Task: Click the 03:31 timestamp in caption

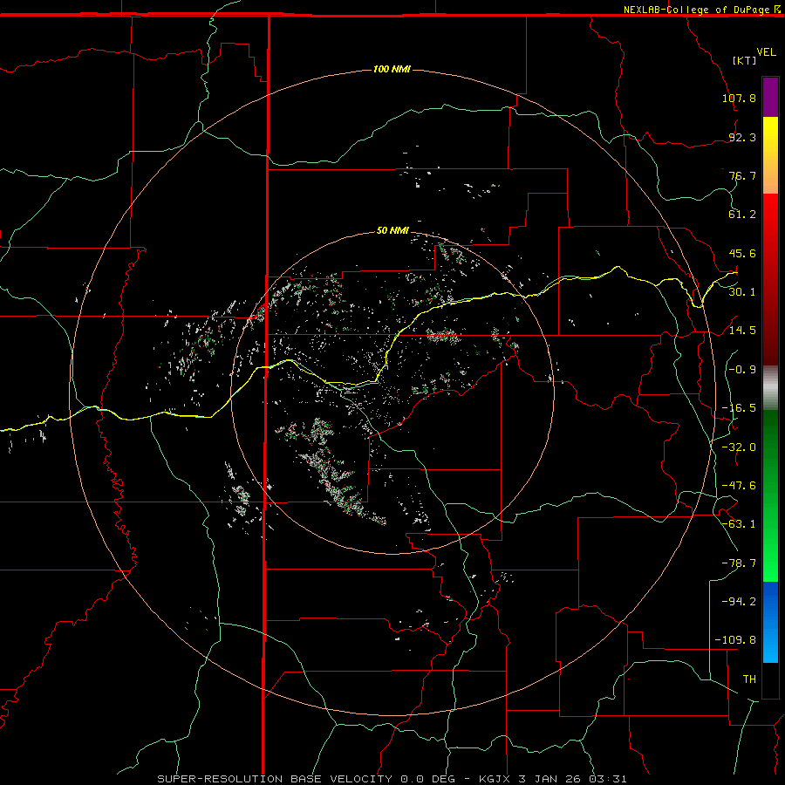Action: point(608,779)
